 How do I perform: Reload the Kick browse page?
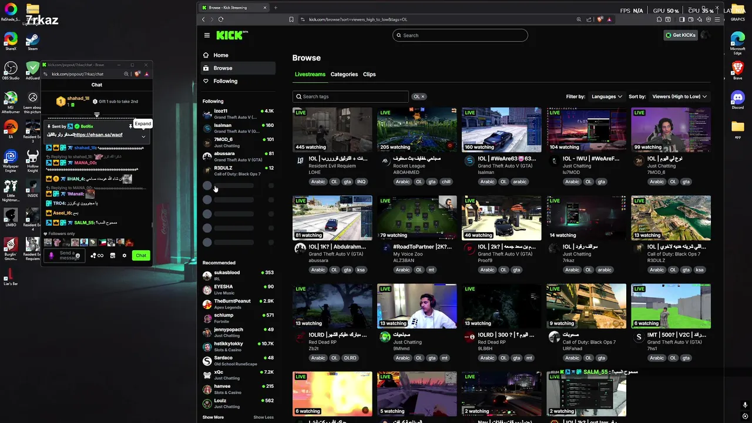(x=221, y=19)
